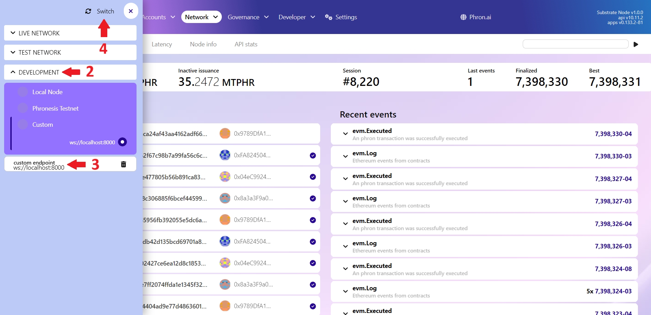
Task: Select the ws://localhost:8000 radio button
Action: [x=122, y=142]
